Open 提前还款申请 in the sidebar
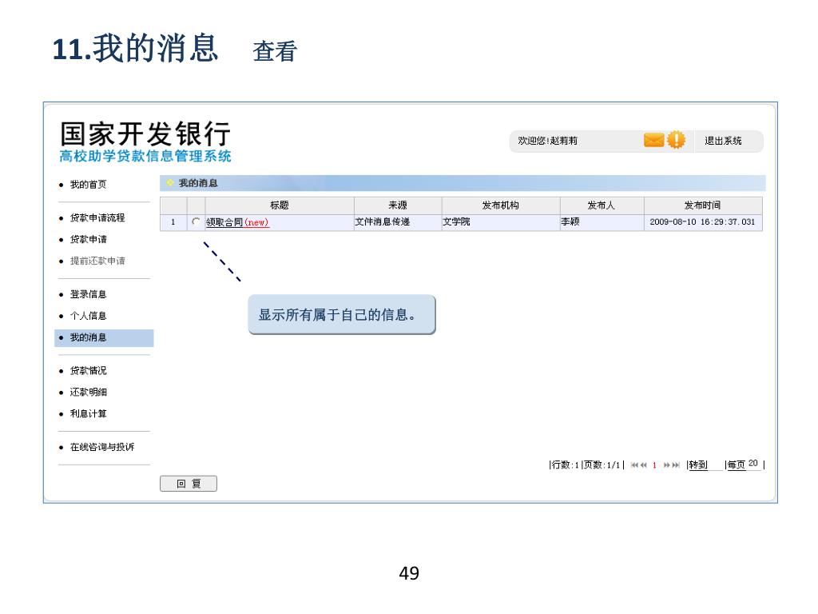This screenshot has width=818, height=614. (97, 261)
